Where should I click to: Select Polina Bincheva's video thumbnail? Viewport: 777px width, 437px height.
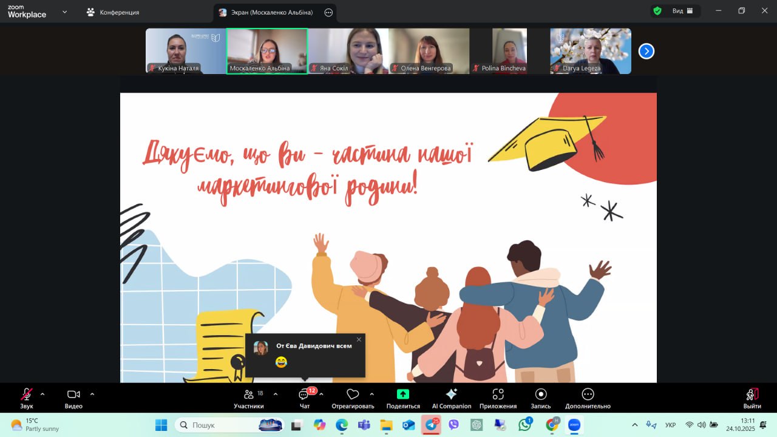(x=509, y=51)
